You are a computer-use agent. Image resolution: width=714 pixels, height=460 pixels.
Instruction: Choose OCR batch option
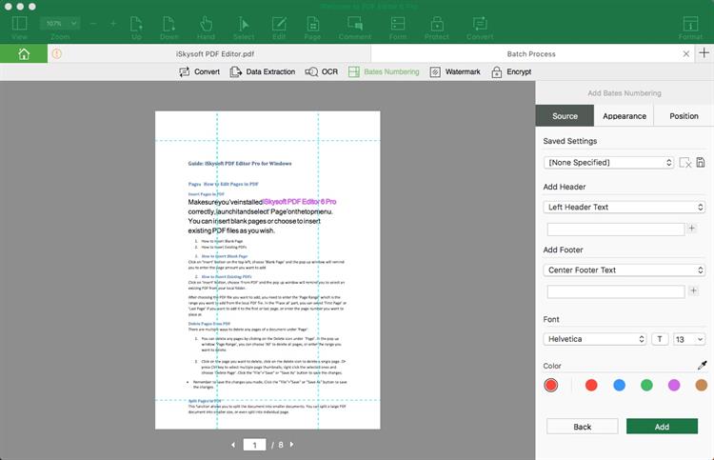(322, 72)
